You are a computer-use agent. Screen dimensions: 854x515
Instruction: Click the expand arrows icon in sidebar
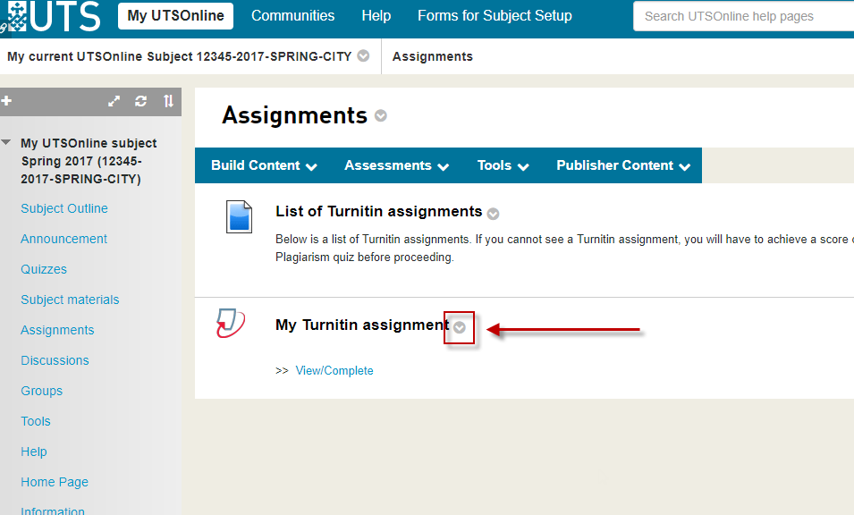pyautogui.click(x=114, y=101)
